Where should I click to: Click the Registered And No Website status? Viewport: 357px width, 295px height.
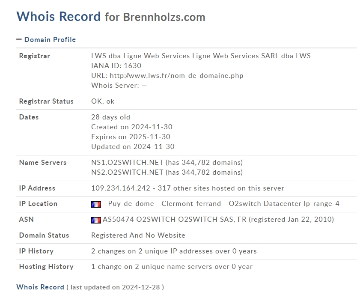coord(138,235)
